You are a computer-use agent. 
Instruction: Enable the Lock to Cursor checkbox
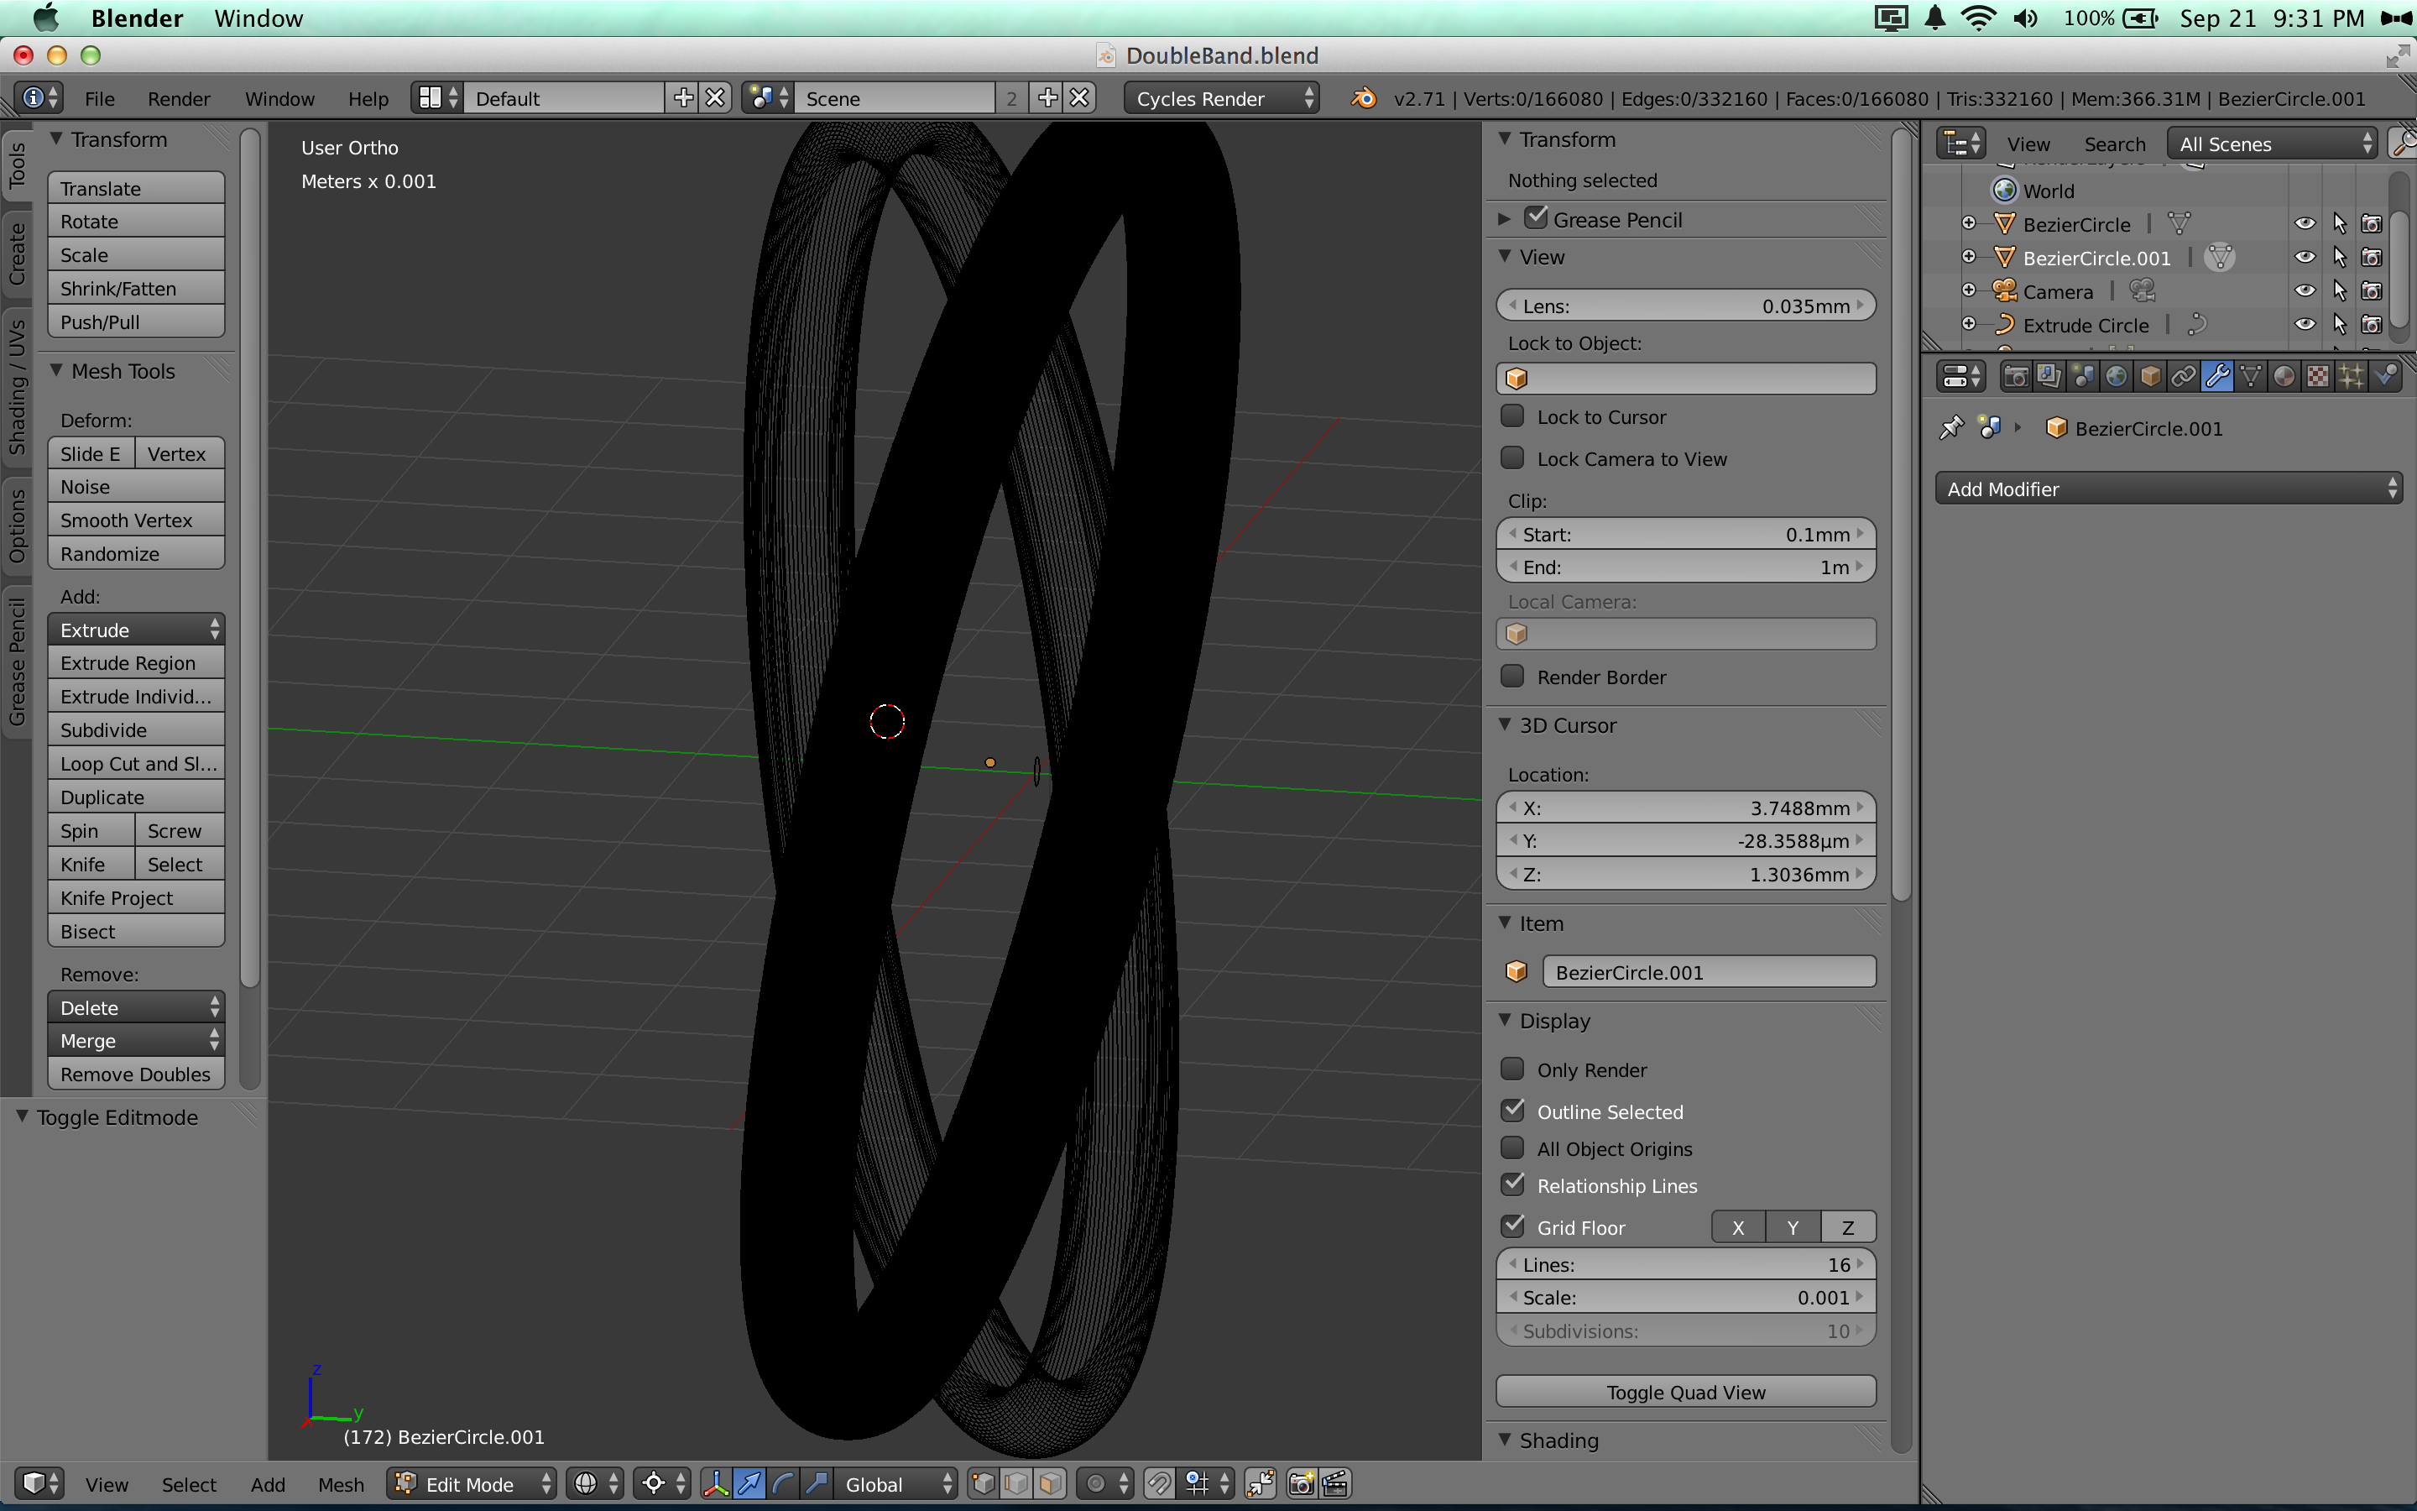[x=1512, y=416]
